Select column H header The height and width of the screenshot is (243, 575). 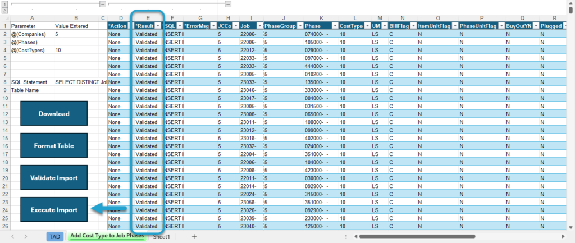pos(228,18)
